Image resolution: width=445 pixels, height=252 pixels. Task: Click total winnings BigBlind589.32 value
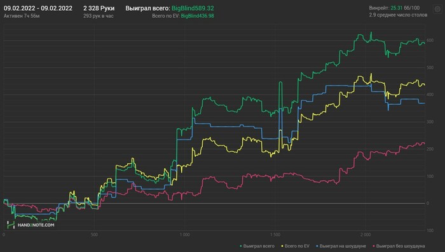(193, 8)
